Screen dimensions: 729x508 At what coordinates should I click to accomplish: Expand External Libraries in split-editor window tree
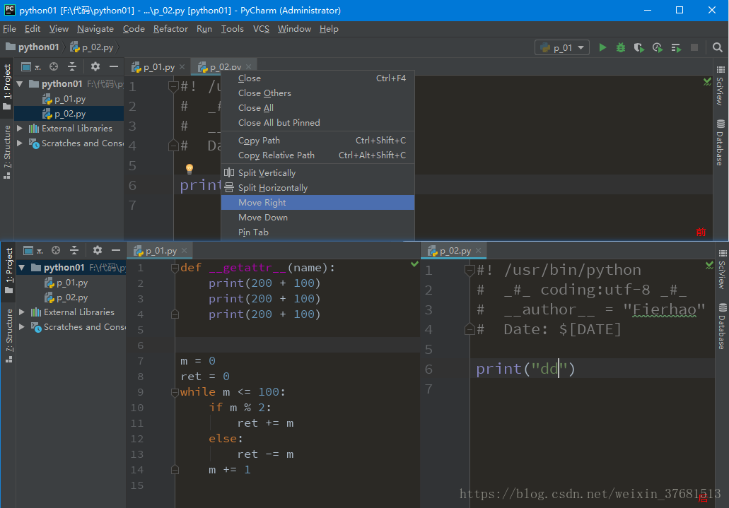coord(22,312)
